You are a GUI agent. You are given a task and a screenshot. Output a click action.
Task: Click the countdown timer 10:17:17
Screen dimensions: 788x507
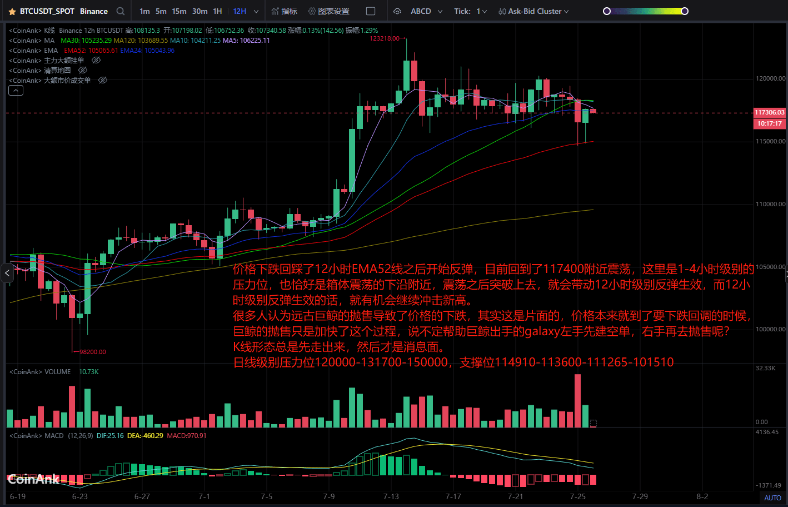(x=770, y=123)
